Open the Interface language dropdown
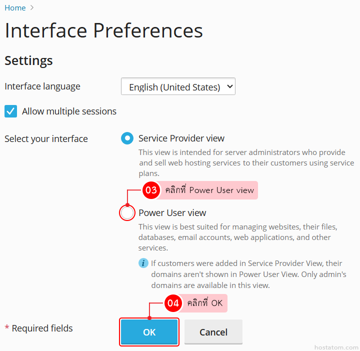This screenshot has height=351, width=360. tap(178, 86)
